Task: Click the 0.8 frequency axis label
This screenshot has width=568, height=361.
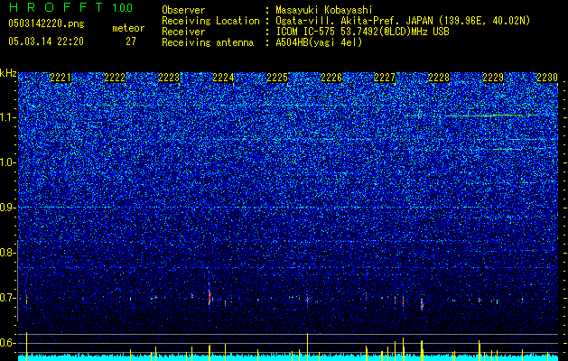Action: [8, 253]
